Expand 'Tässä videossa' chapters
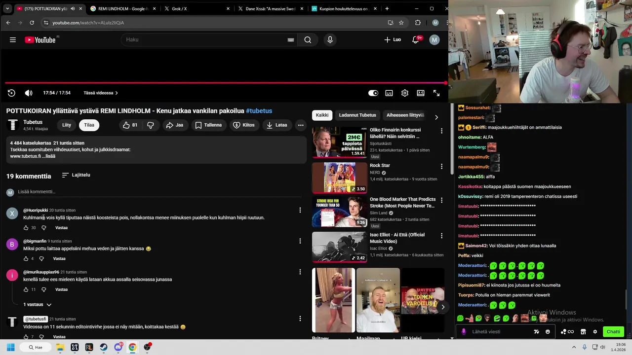Viewport: 632px width, 355px height. (x=100, y=93)
